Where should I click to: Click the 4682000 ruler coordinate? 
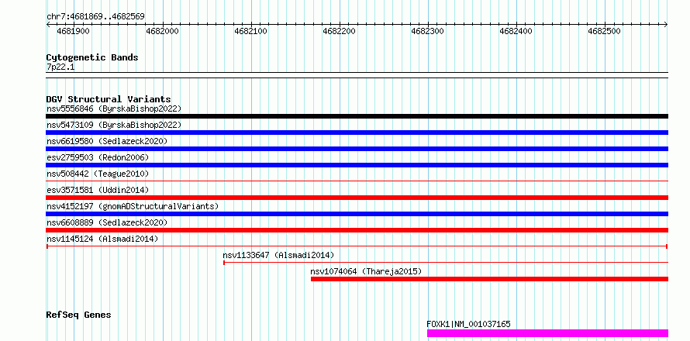pos(162,31)
